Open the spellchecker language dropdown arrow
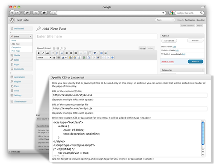 98,53
